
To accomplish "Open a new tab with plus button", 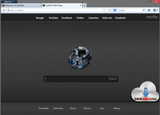I will (84, 5).
